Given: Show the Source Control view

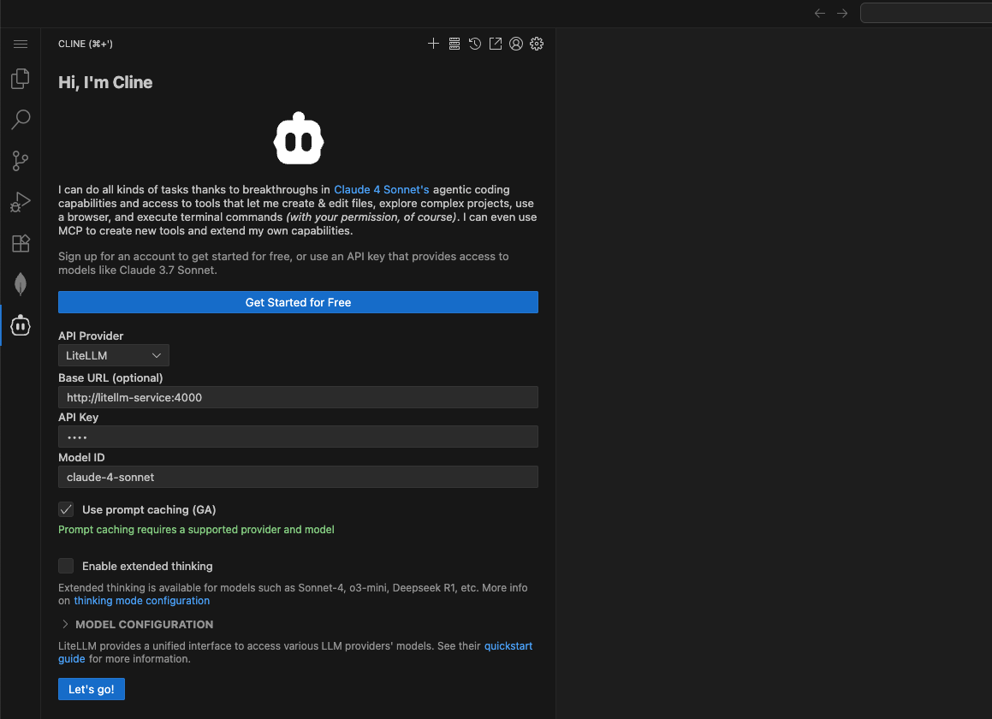Looking at the screenshot, I should pyautogui.click(x=21, y=160).
